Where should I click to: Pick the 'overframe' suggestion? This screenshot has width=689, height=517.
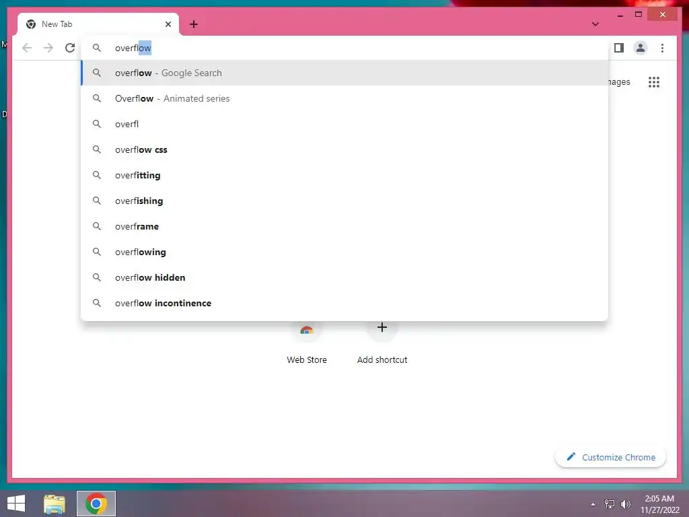tap(345, 226)
